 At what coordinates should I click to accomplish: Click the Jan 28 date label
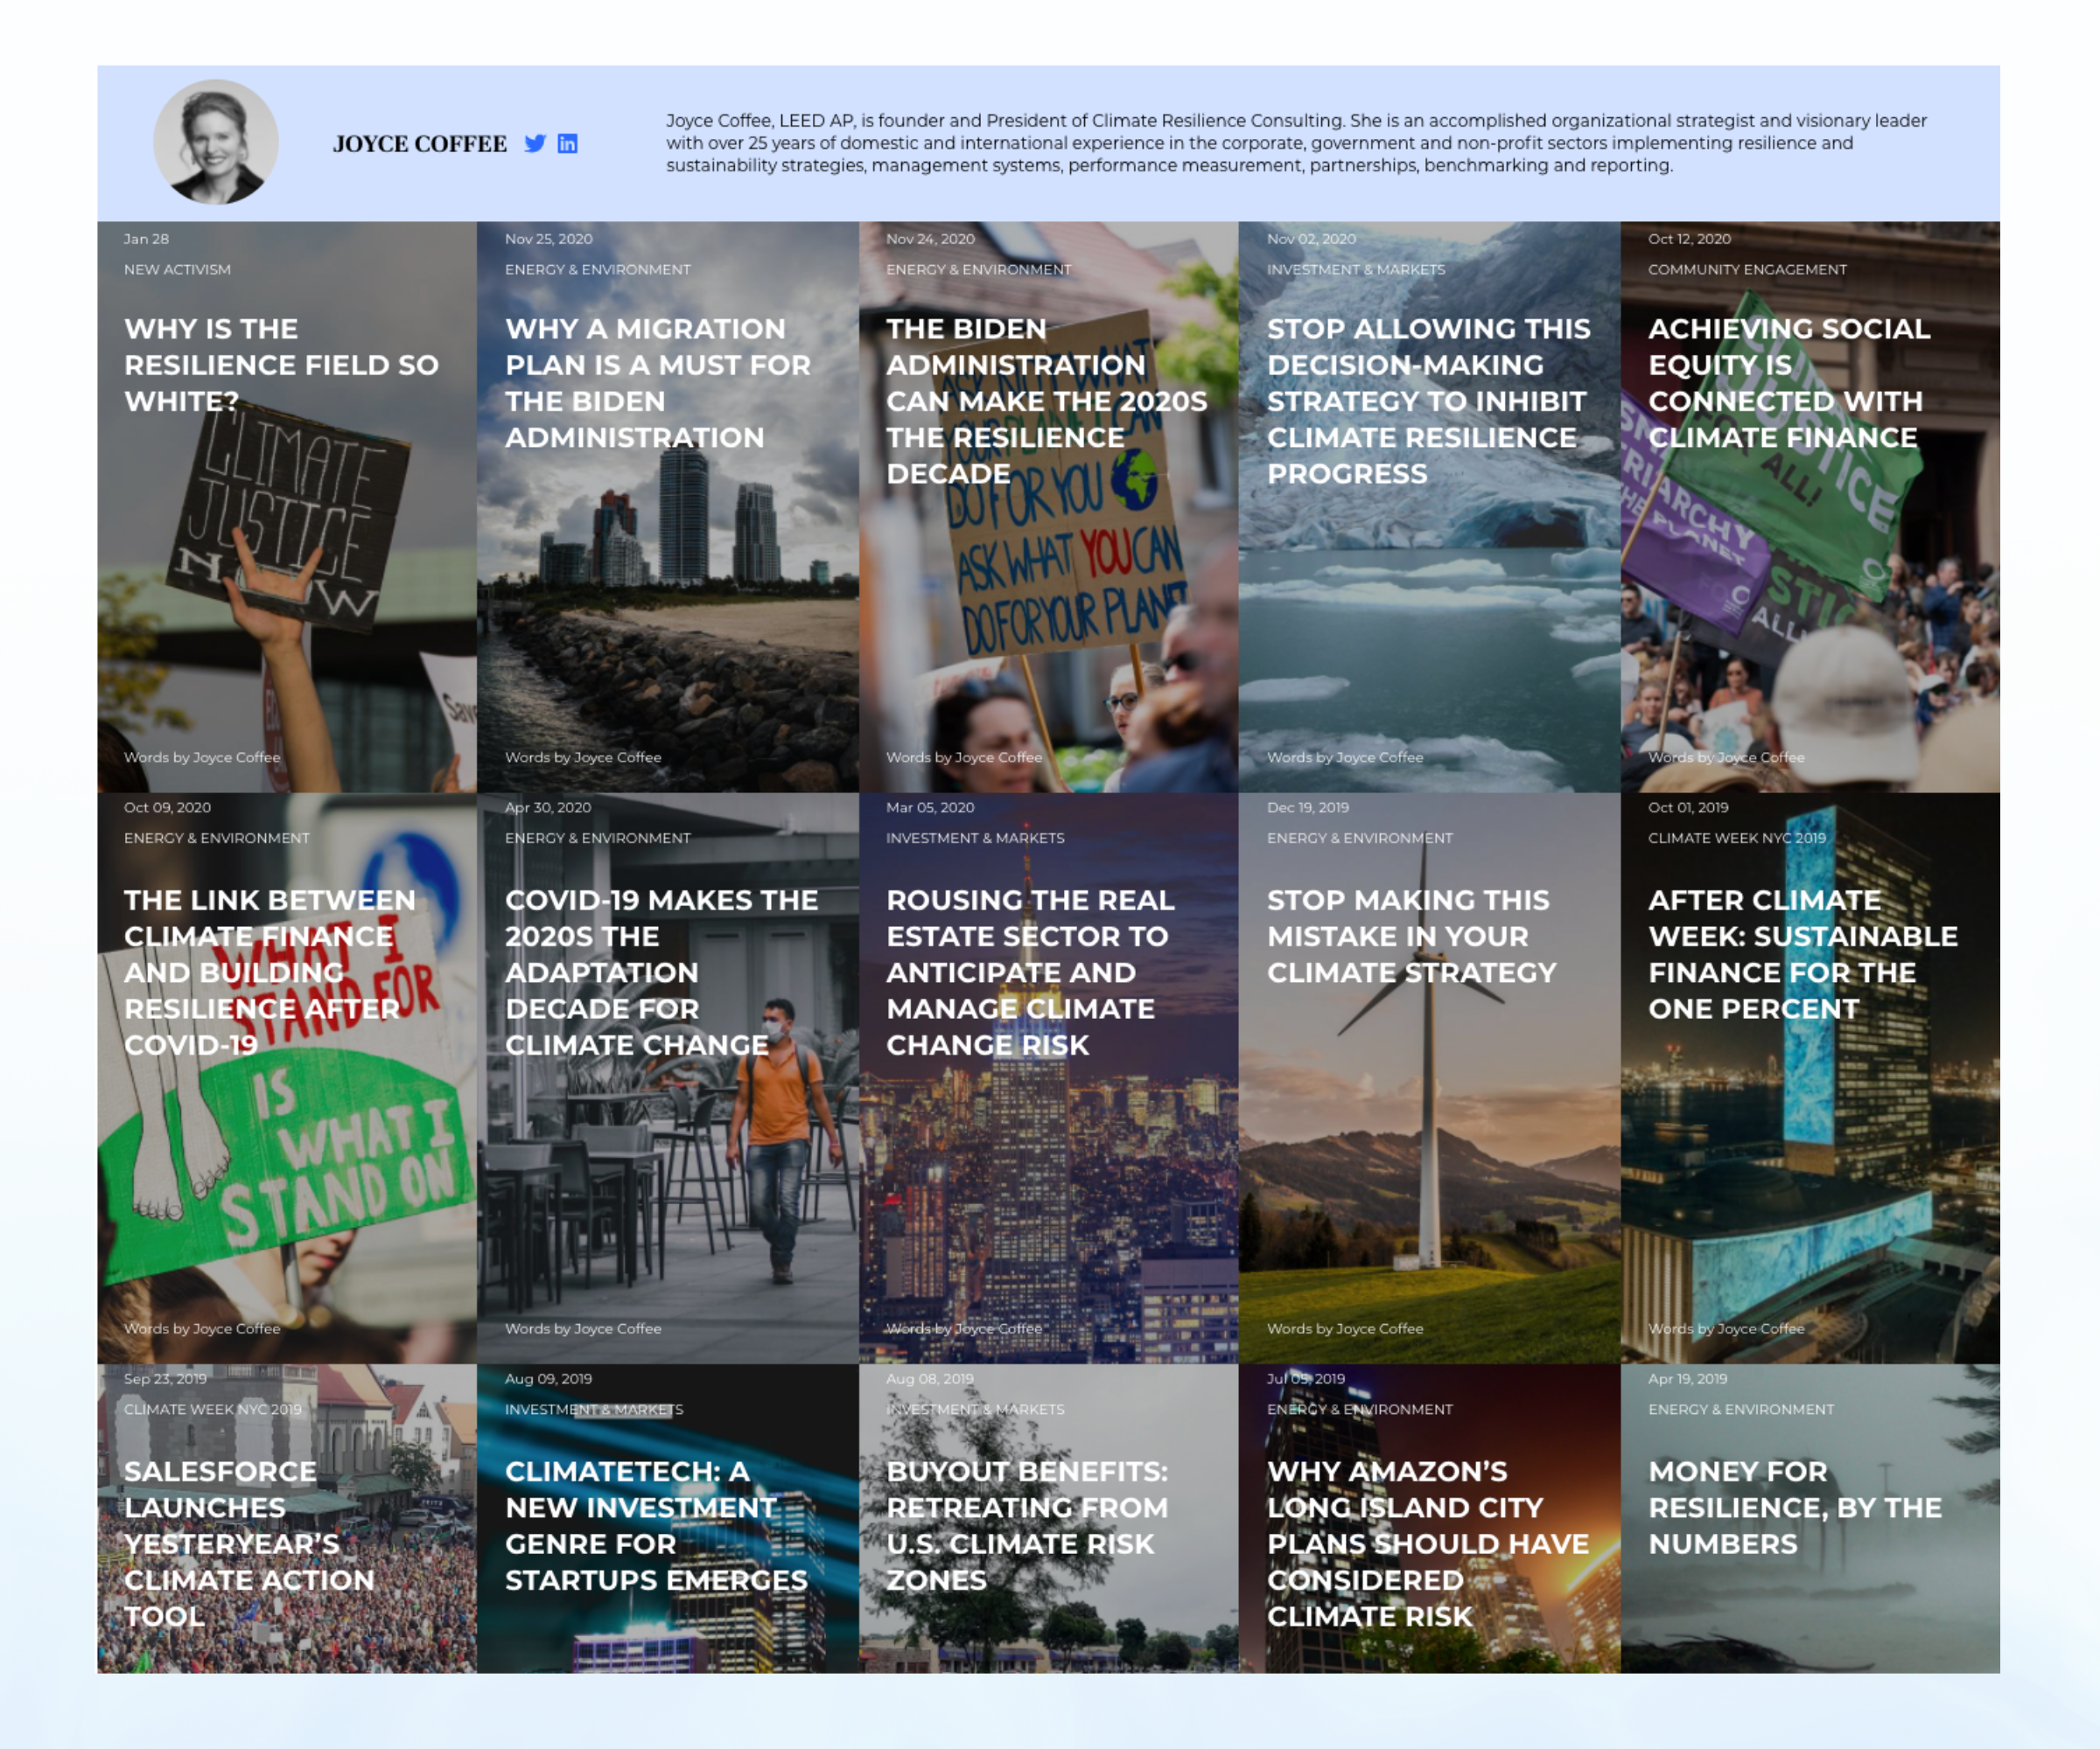pos(146,239)
